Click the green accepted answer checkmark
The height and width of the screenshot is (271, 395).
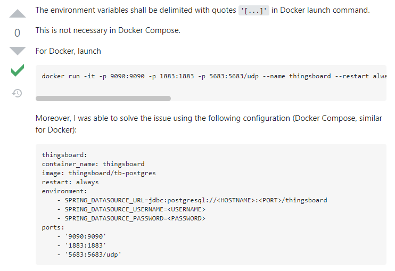tap(17, 70)
